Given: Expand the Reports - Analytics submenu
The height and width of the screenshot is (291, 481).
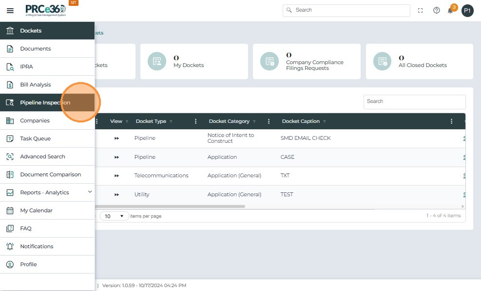Looking at the screenshot, I should [90, 192].
